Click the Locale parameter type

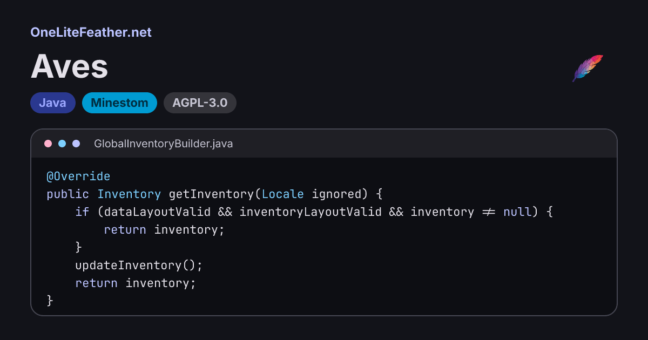click(283, 194)
